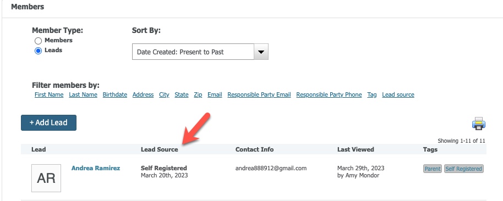Click the Parent tag badge

[433, 169]
